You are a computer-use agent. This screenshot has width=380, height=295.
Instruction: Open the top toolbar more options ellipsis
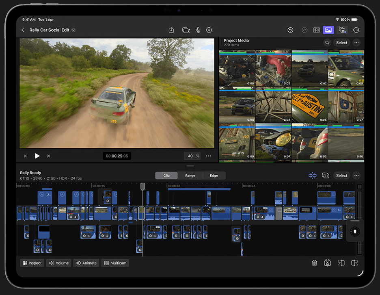[x=356, y=30]
